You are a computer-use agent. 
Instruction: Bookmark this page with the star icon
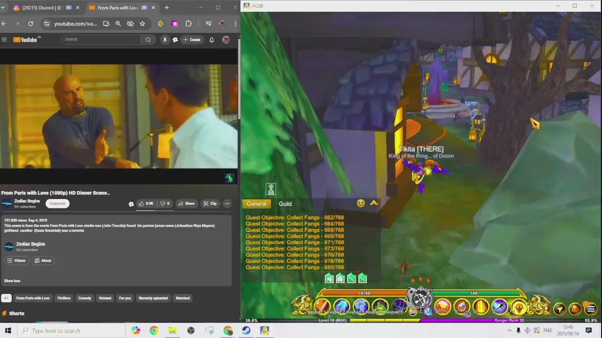click(x=142, y=23)
